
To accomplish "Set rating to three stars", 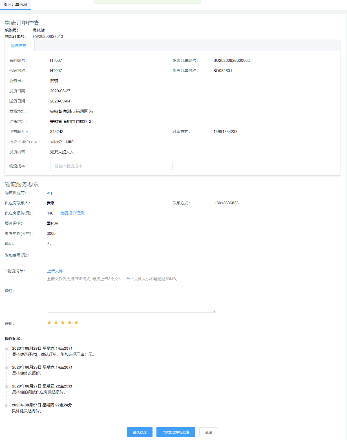I will tap(63, 323).
